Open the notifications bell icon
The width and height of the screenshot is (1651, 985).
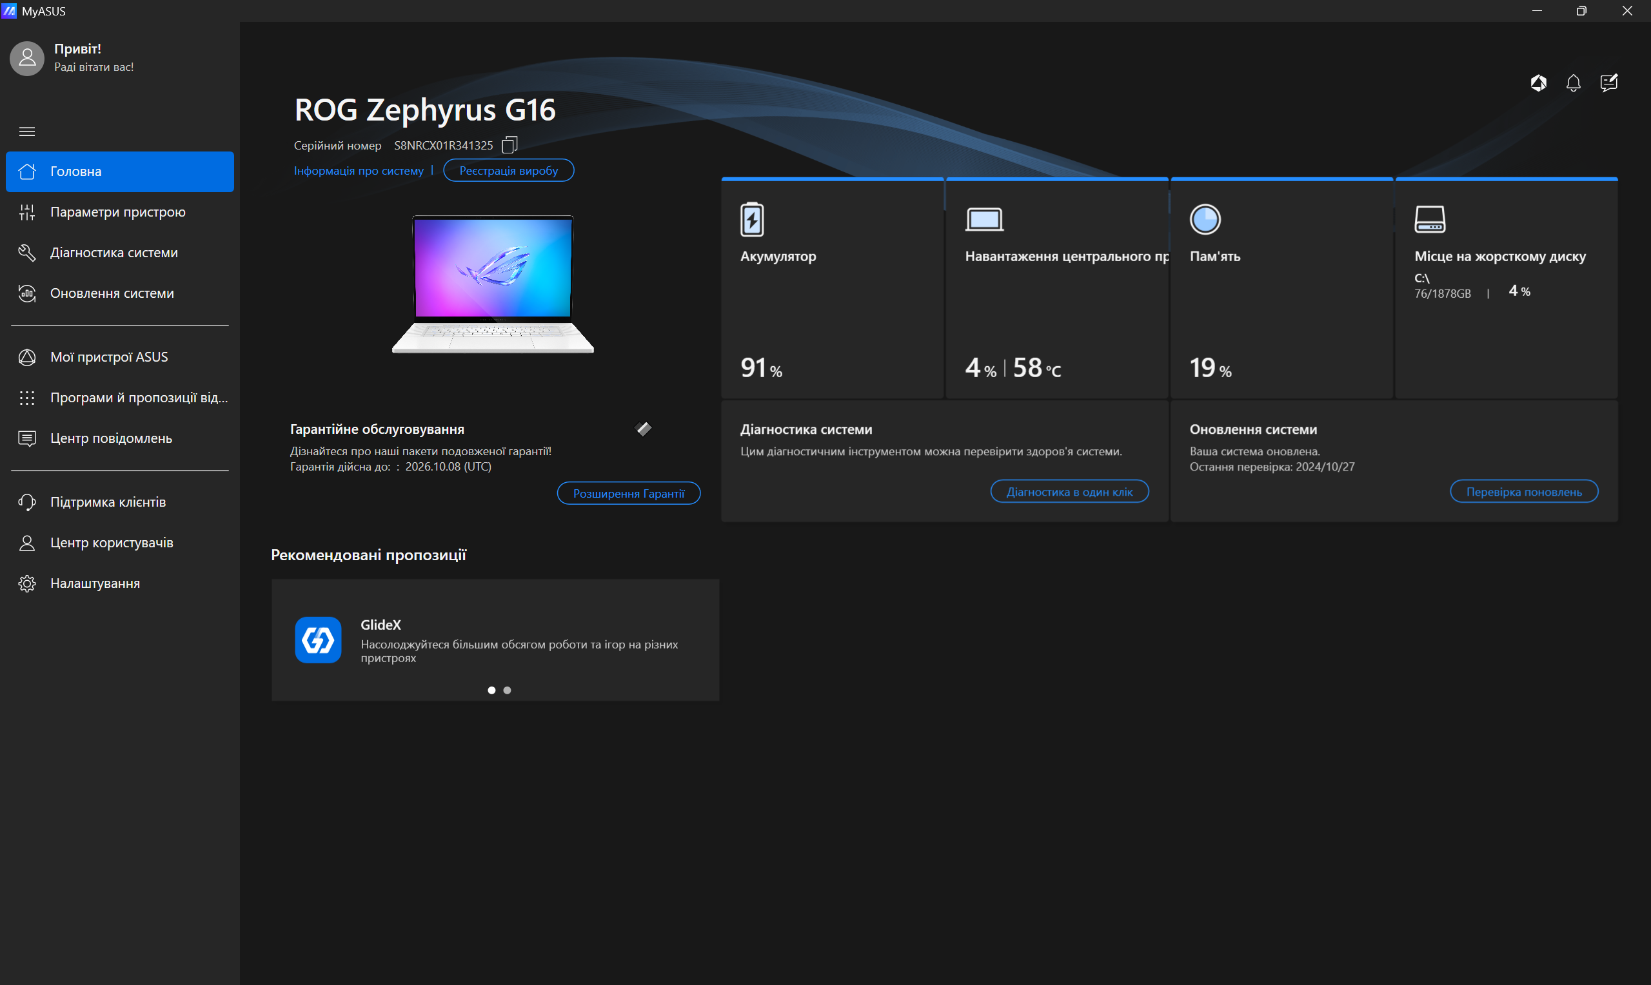click(1573, 83)
